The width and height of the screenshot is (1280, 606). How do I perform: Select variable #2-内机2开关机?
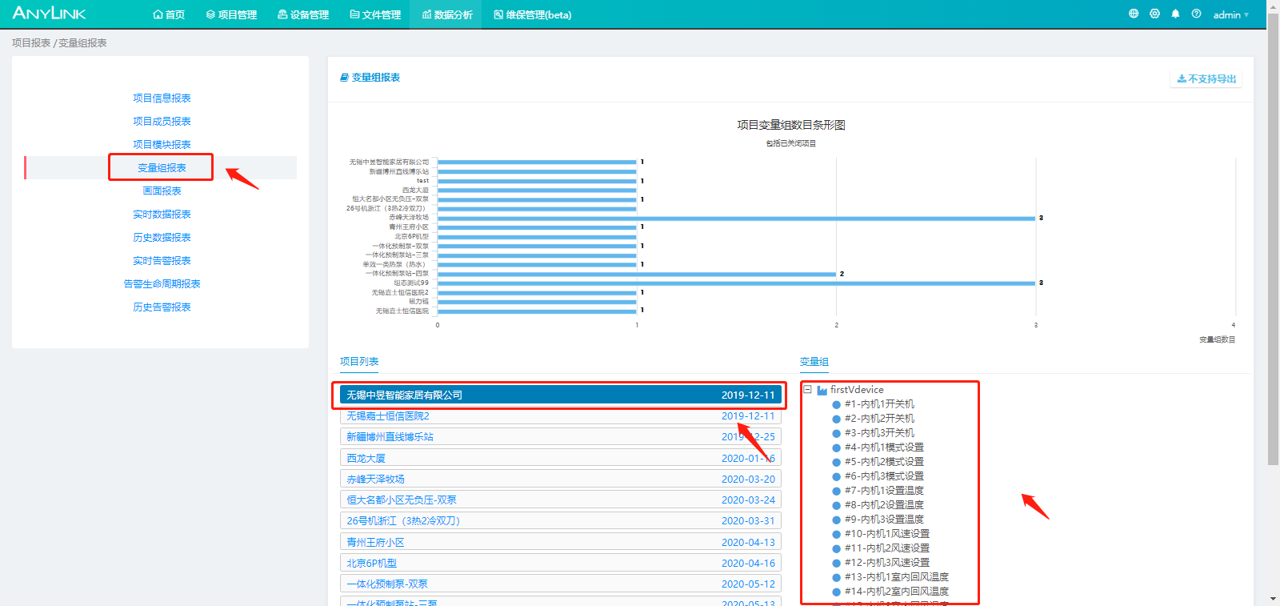(x=879, y=419)
